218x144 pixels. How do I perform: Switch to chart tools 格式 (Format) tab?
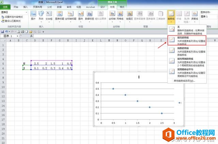tap(122, 7)
